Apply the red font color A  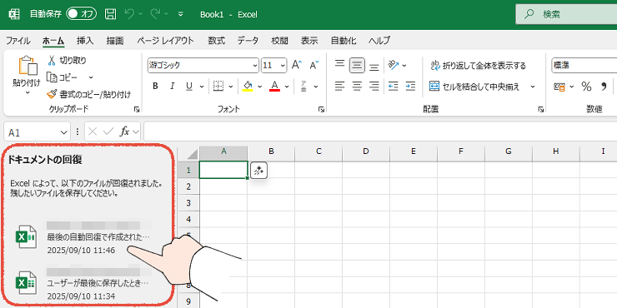click(x=274, y=86)
